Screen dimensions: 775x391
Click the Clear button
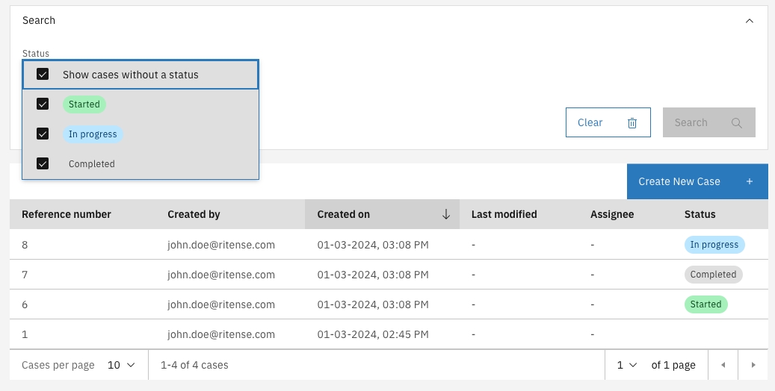point(608,123)
